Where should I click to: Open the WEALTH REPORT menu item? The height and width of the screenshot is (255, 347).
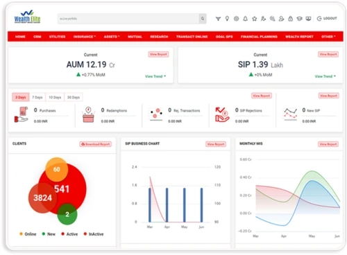pos(299,37)
